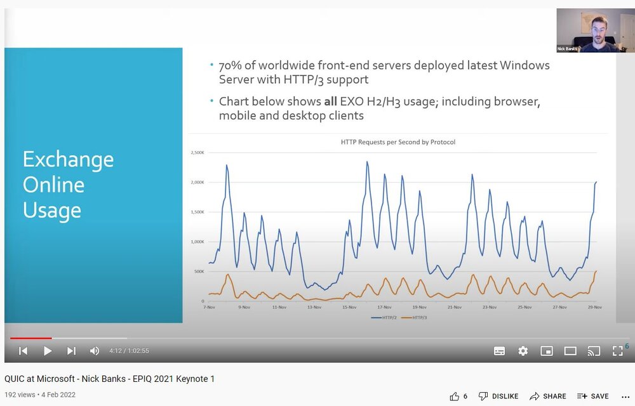635x406 pixels.
Task: Click the 2,500K y-axis label
Action: 197,152
